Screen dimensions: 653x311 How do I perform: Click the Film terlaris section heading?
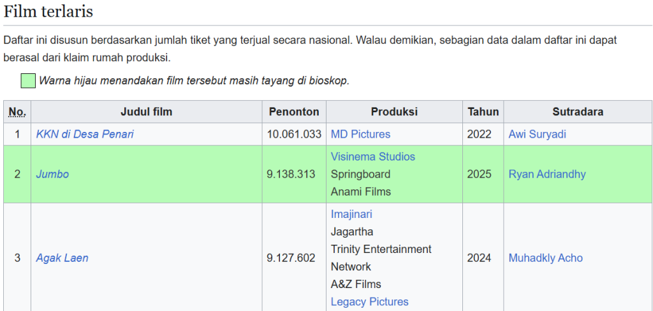pos(48,11)
